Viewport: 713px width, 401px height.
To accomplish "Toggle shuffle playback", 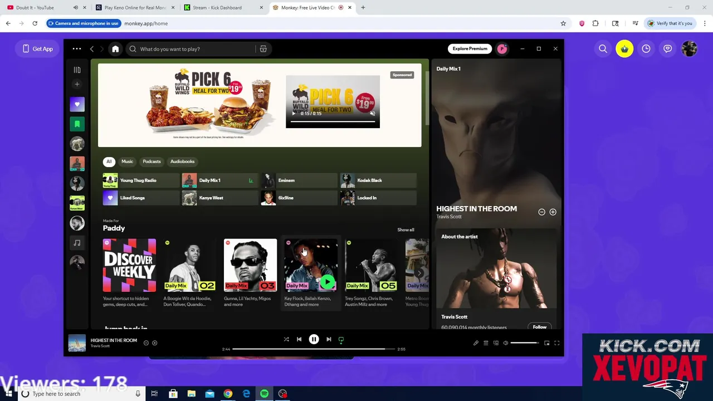I will pyautogui.click(x=286, y=339).
